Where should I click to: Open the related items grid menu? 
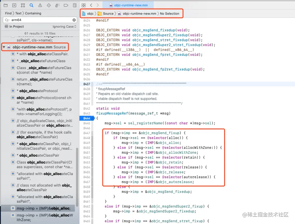[x=84, y=5]
